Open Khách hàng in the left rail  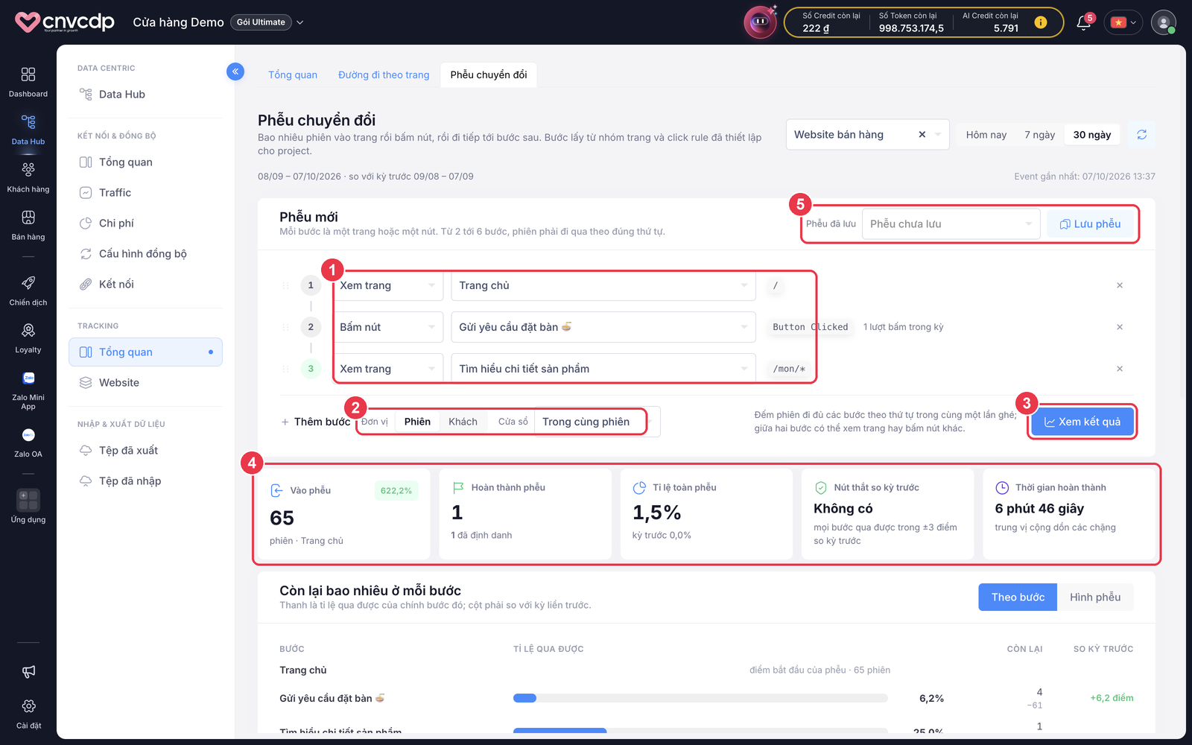(x=28, y=177)
